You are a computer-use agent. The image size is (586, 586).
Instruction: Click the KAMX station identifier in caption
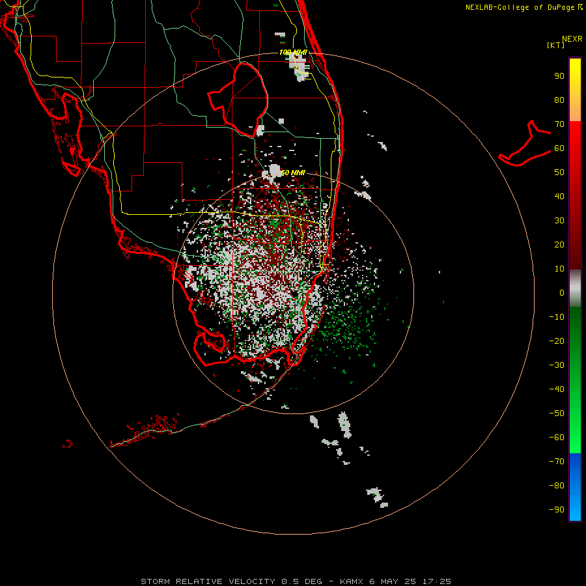tap(352, 581)
